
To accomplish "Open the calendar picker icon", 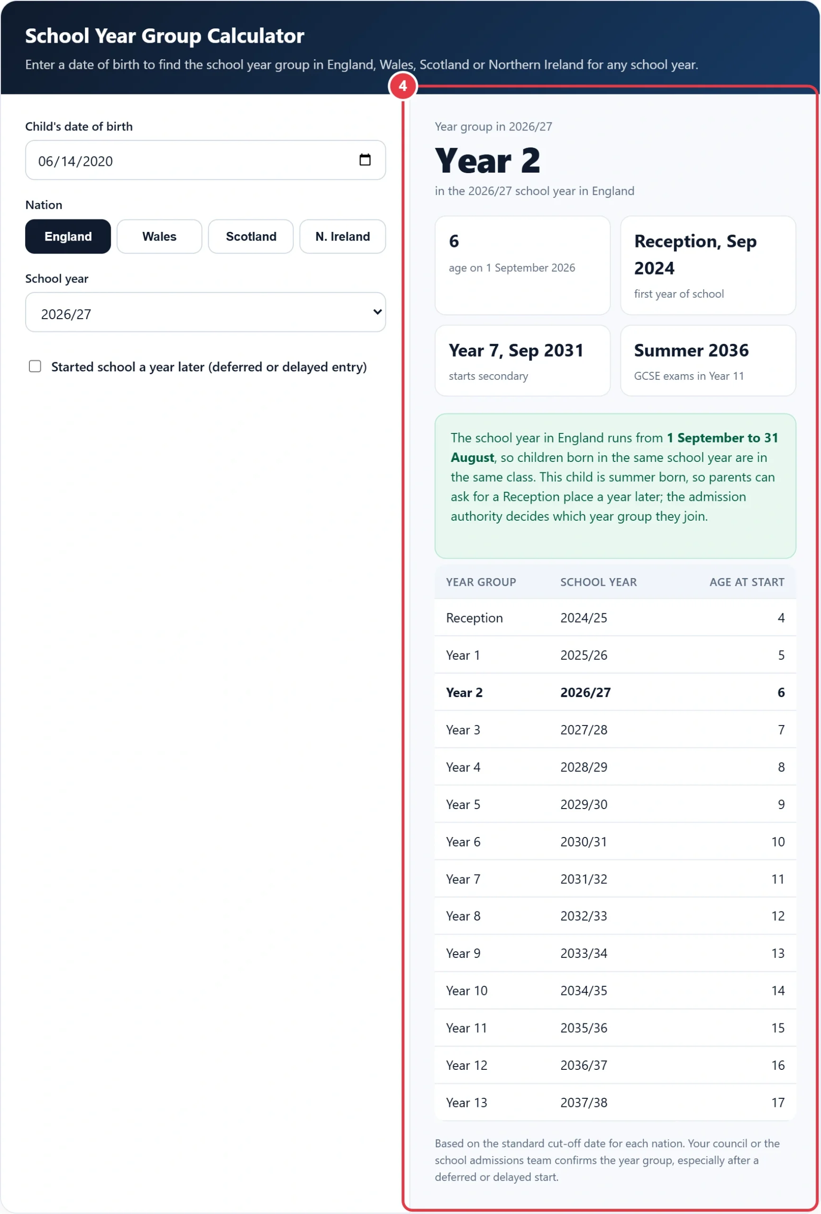I will click(365, 160).
